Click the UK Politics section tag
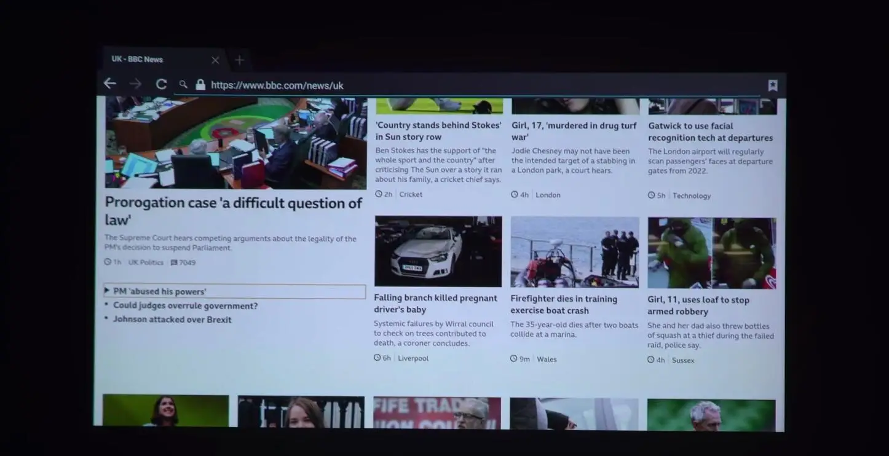Viewport: 889px width, 456px height. pyautogui.click(x=146, y=262)
